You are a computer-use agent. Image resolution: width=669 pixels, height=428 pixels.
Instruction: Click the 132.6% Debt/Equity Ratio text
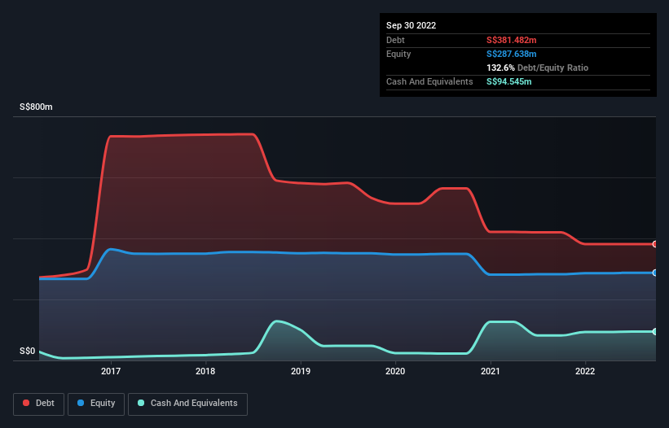[537, 68]
